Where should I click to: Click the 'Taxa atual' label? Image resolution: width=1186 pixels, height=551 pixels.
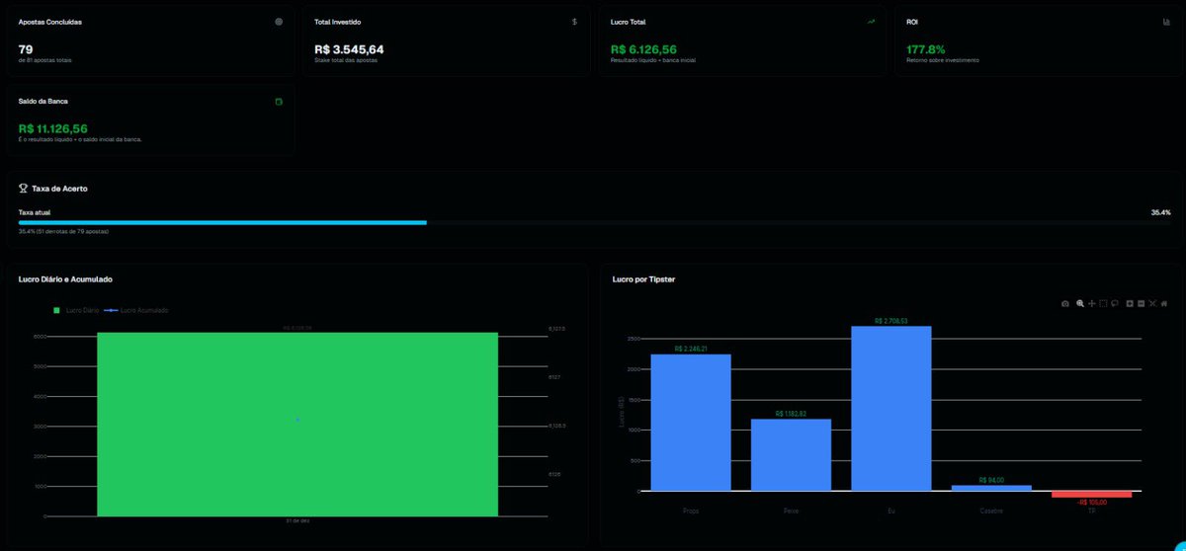pyautogui.click(x=33, y=212)
